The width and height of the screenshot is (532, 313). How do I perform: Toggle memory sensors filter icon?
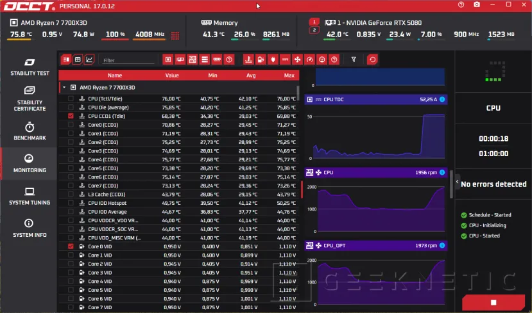[x=217, y=60]
